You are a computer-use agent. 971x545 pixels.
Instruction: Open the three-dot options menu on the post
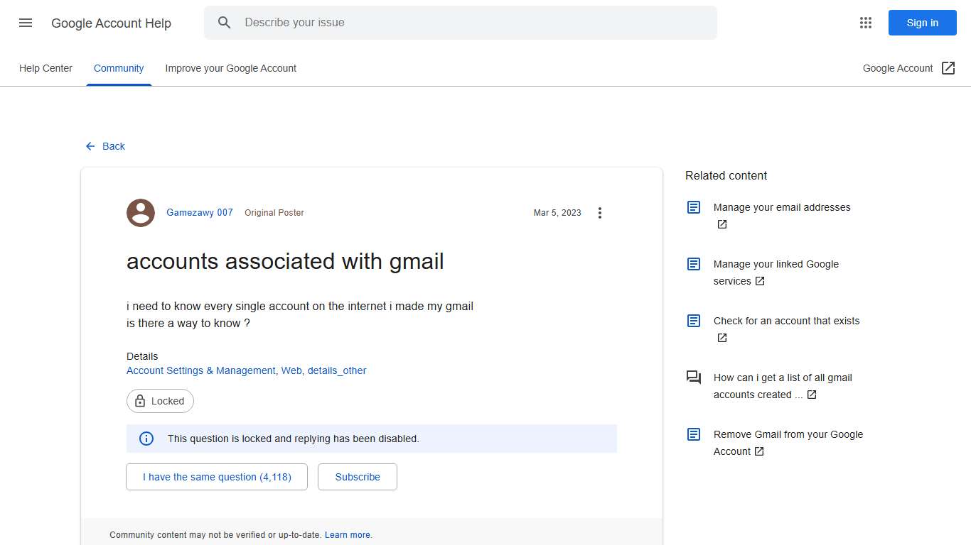click(600, 212)
